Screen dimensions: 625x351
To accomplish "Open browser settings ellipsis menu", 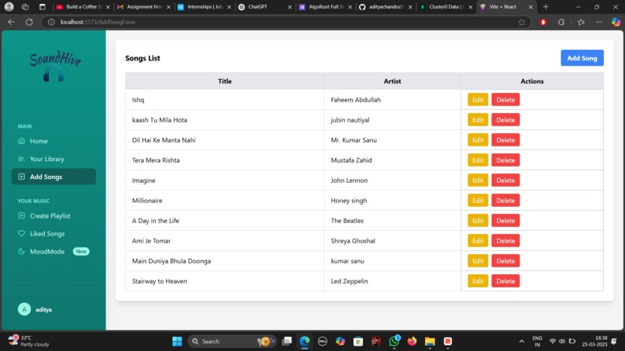I will coord(599,22).
